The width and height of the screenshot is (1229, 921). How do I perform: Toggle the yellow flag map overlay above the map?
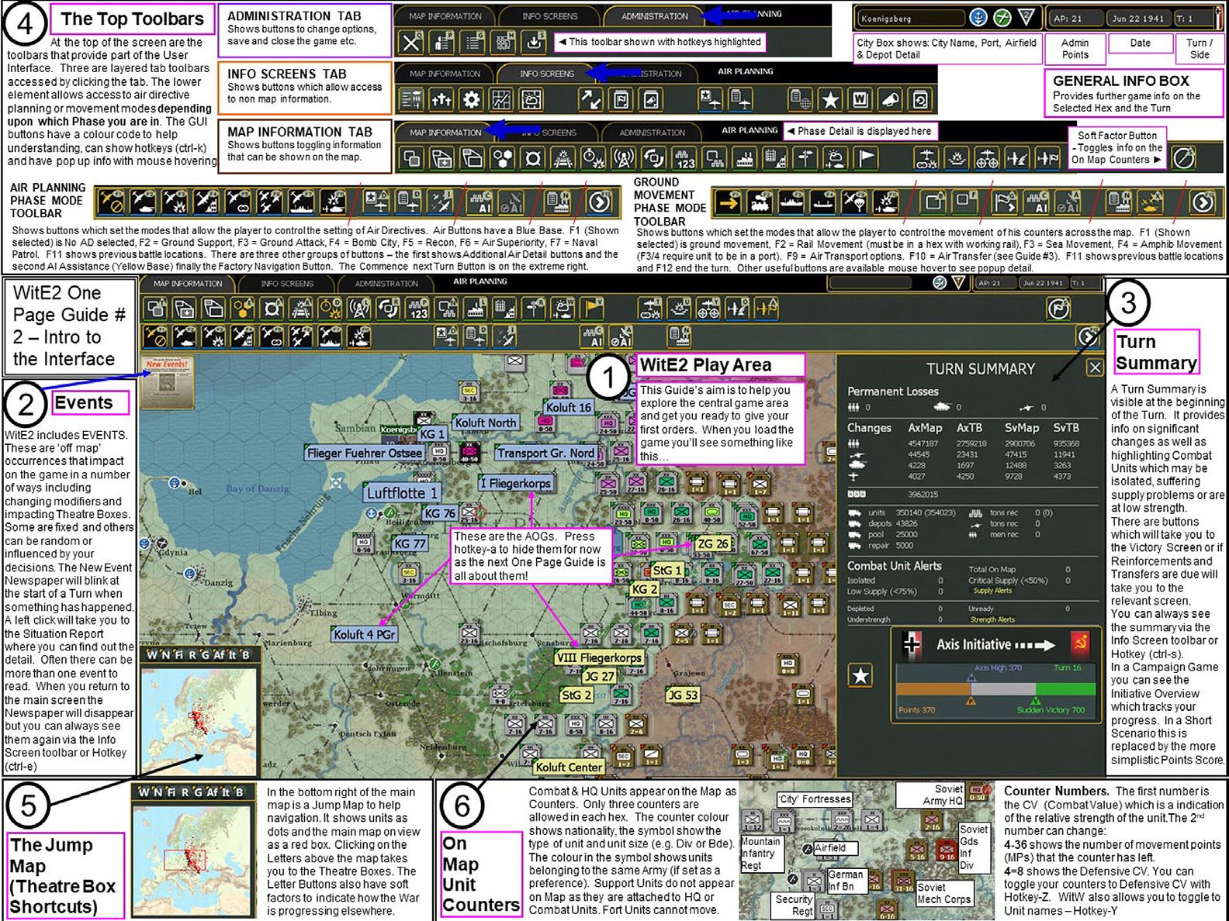click(594, 309)
